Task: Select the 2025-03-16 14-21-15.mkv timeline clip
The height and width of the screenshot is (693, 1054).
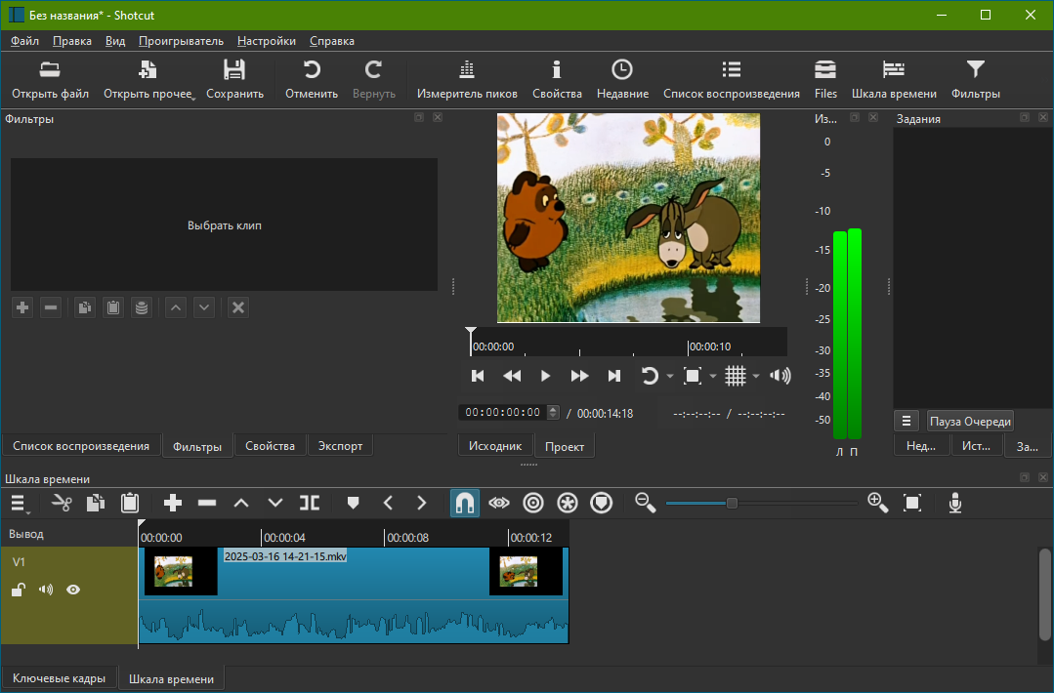Action: click(x=354, y=595)
